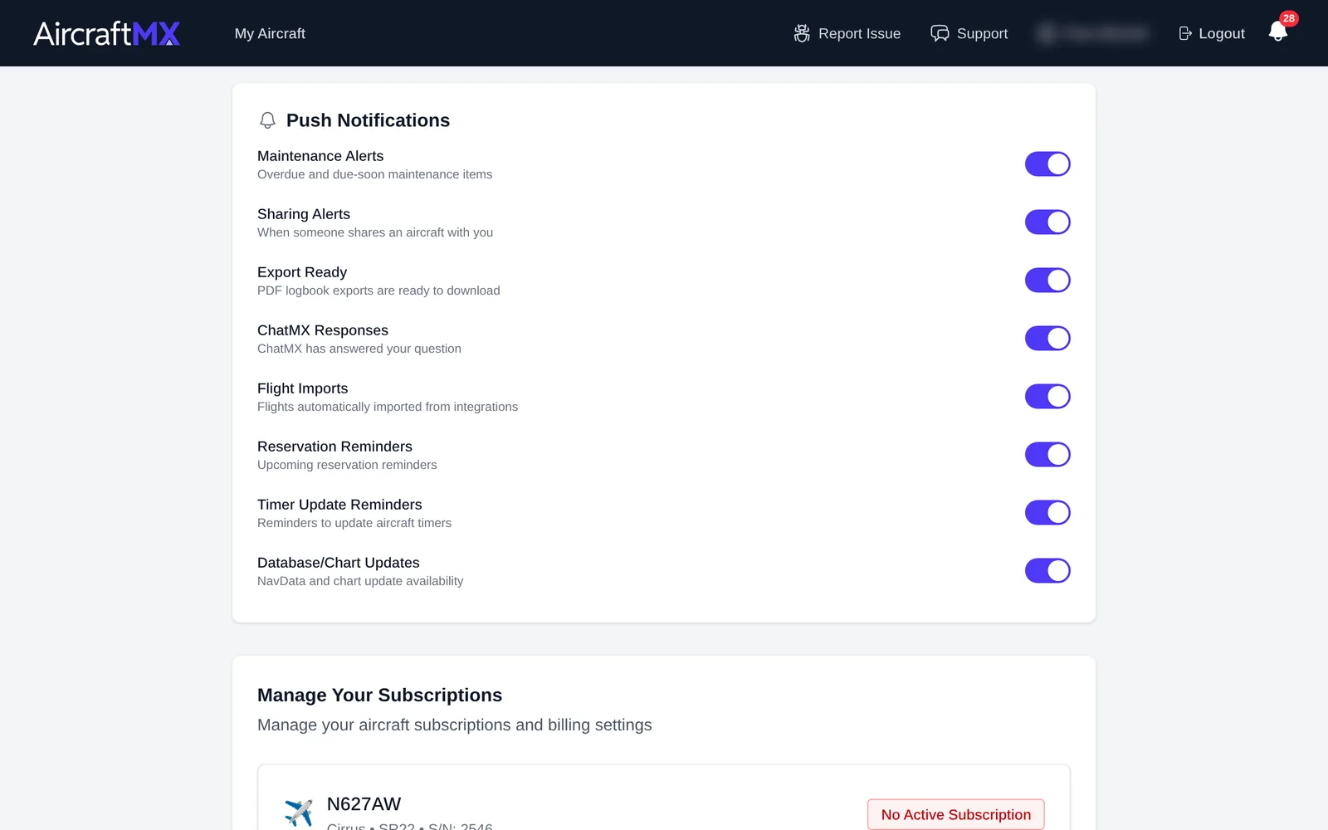Click 'Upcoming reservation reminders' description
Viewport: 1328px width, 830px height.
[x=347, y=465]
